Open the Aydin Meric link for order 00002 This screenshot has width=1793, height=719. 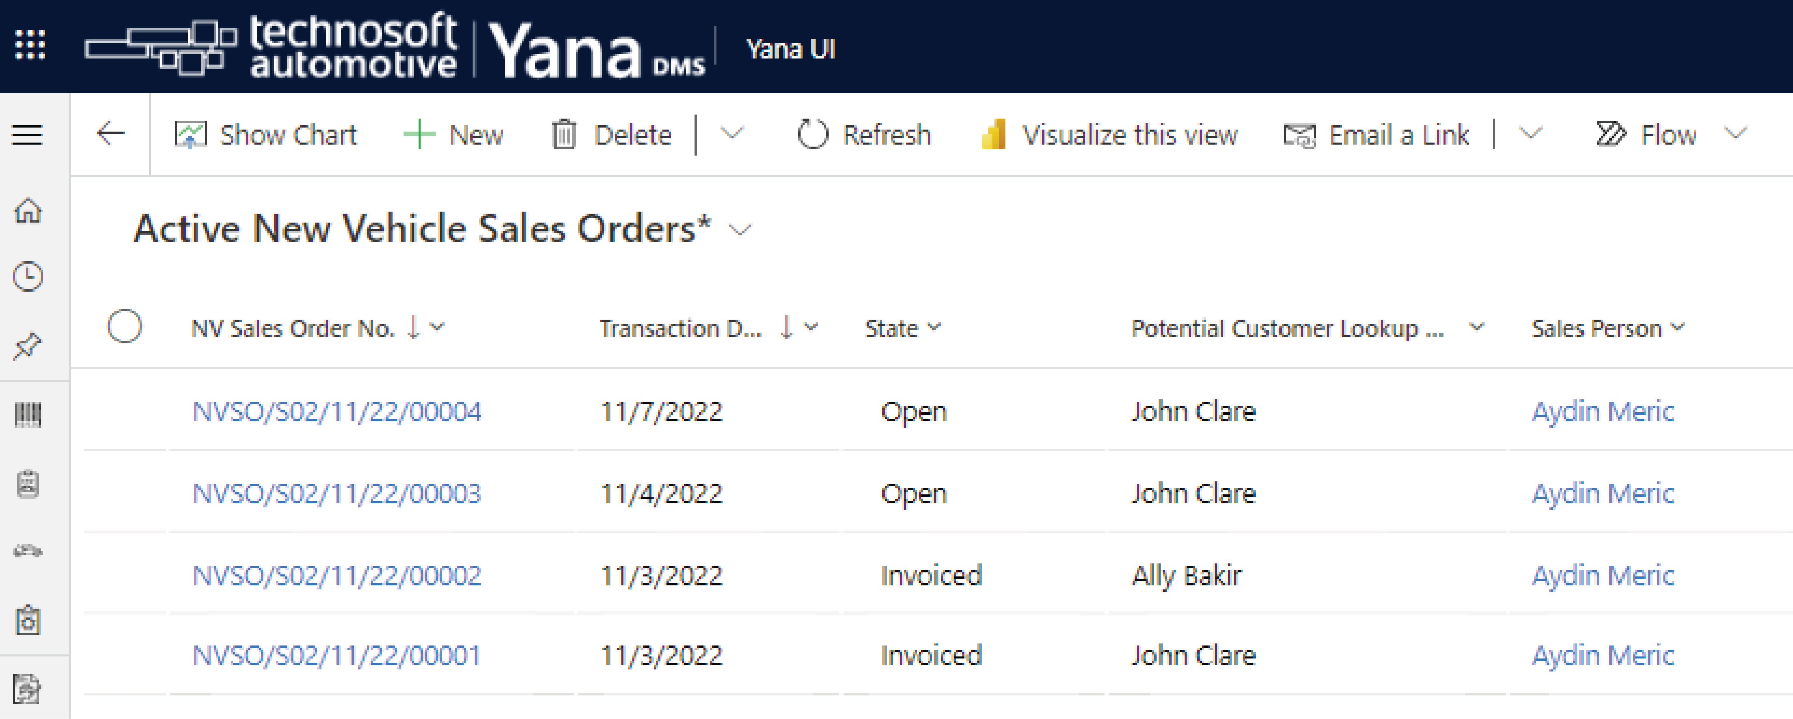(x=1603, y=576)
